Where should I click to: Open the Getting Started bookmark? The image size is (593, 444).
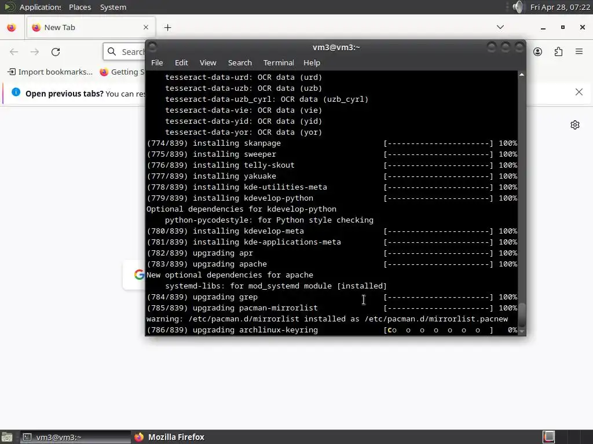coord(122,72)
